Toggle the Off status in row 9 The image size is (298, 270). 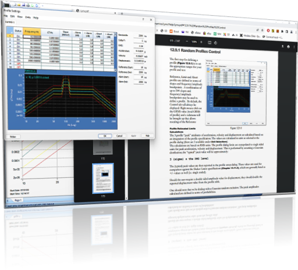18,63
